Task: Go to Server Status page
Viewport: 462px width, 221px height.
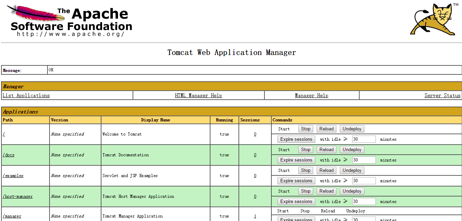Action: (443, 95)
